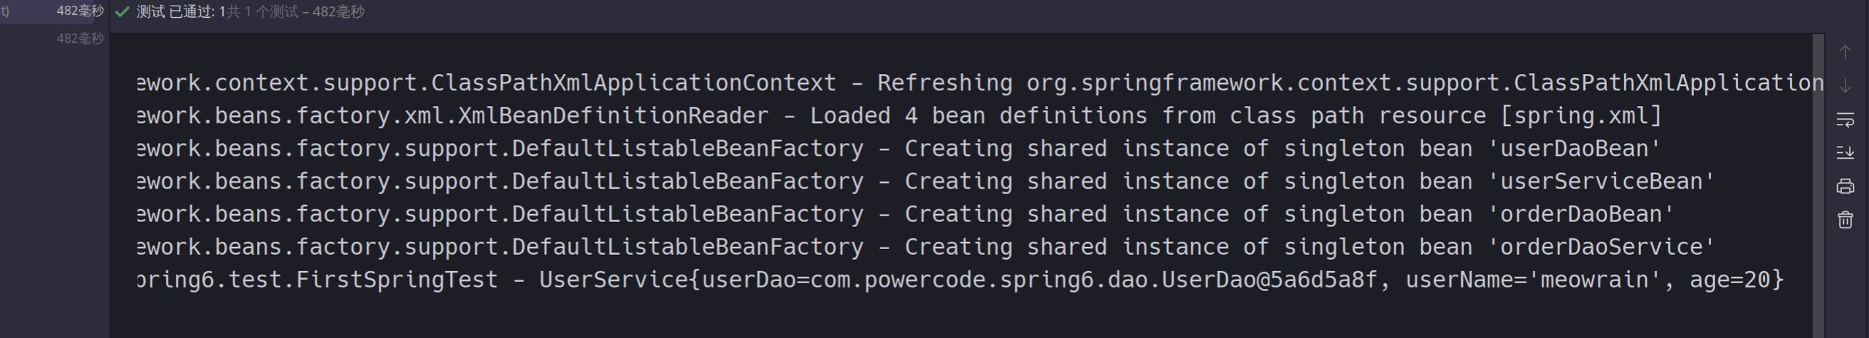Click the log line creating 'userDaoBean'
Image resolution: width=1869 pixels, height=338 pixels.
coord(871,149)
